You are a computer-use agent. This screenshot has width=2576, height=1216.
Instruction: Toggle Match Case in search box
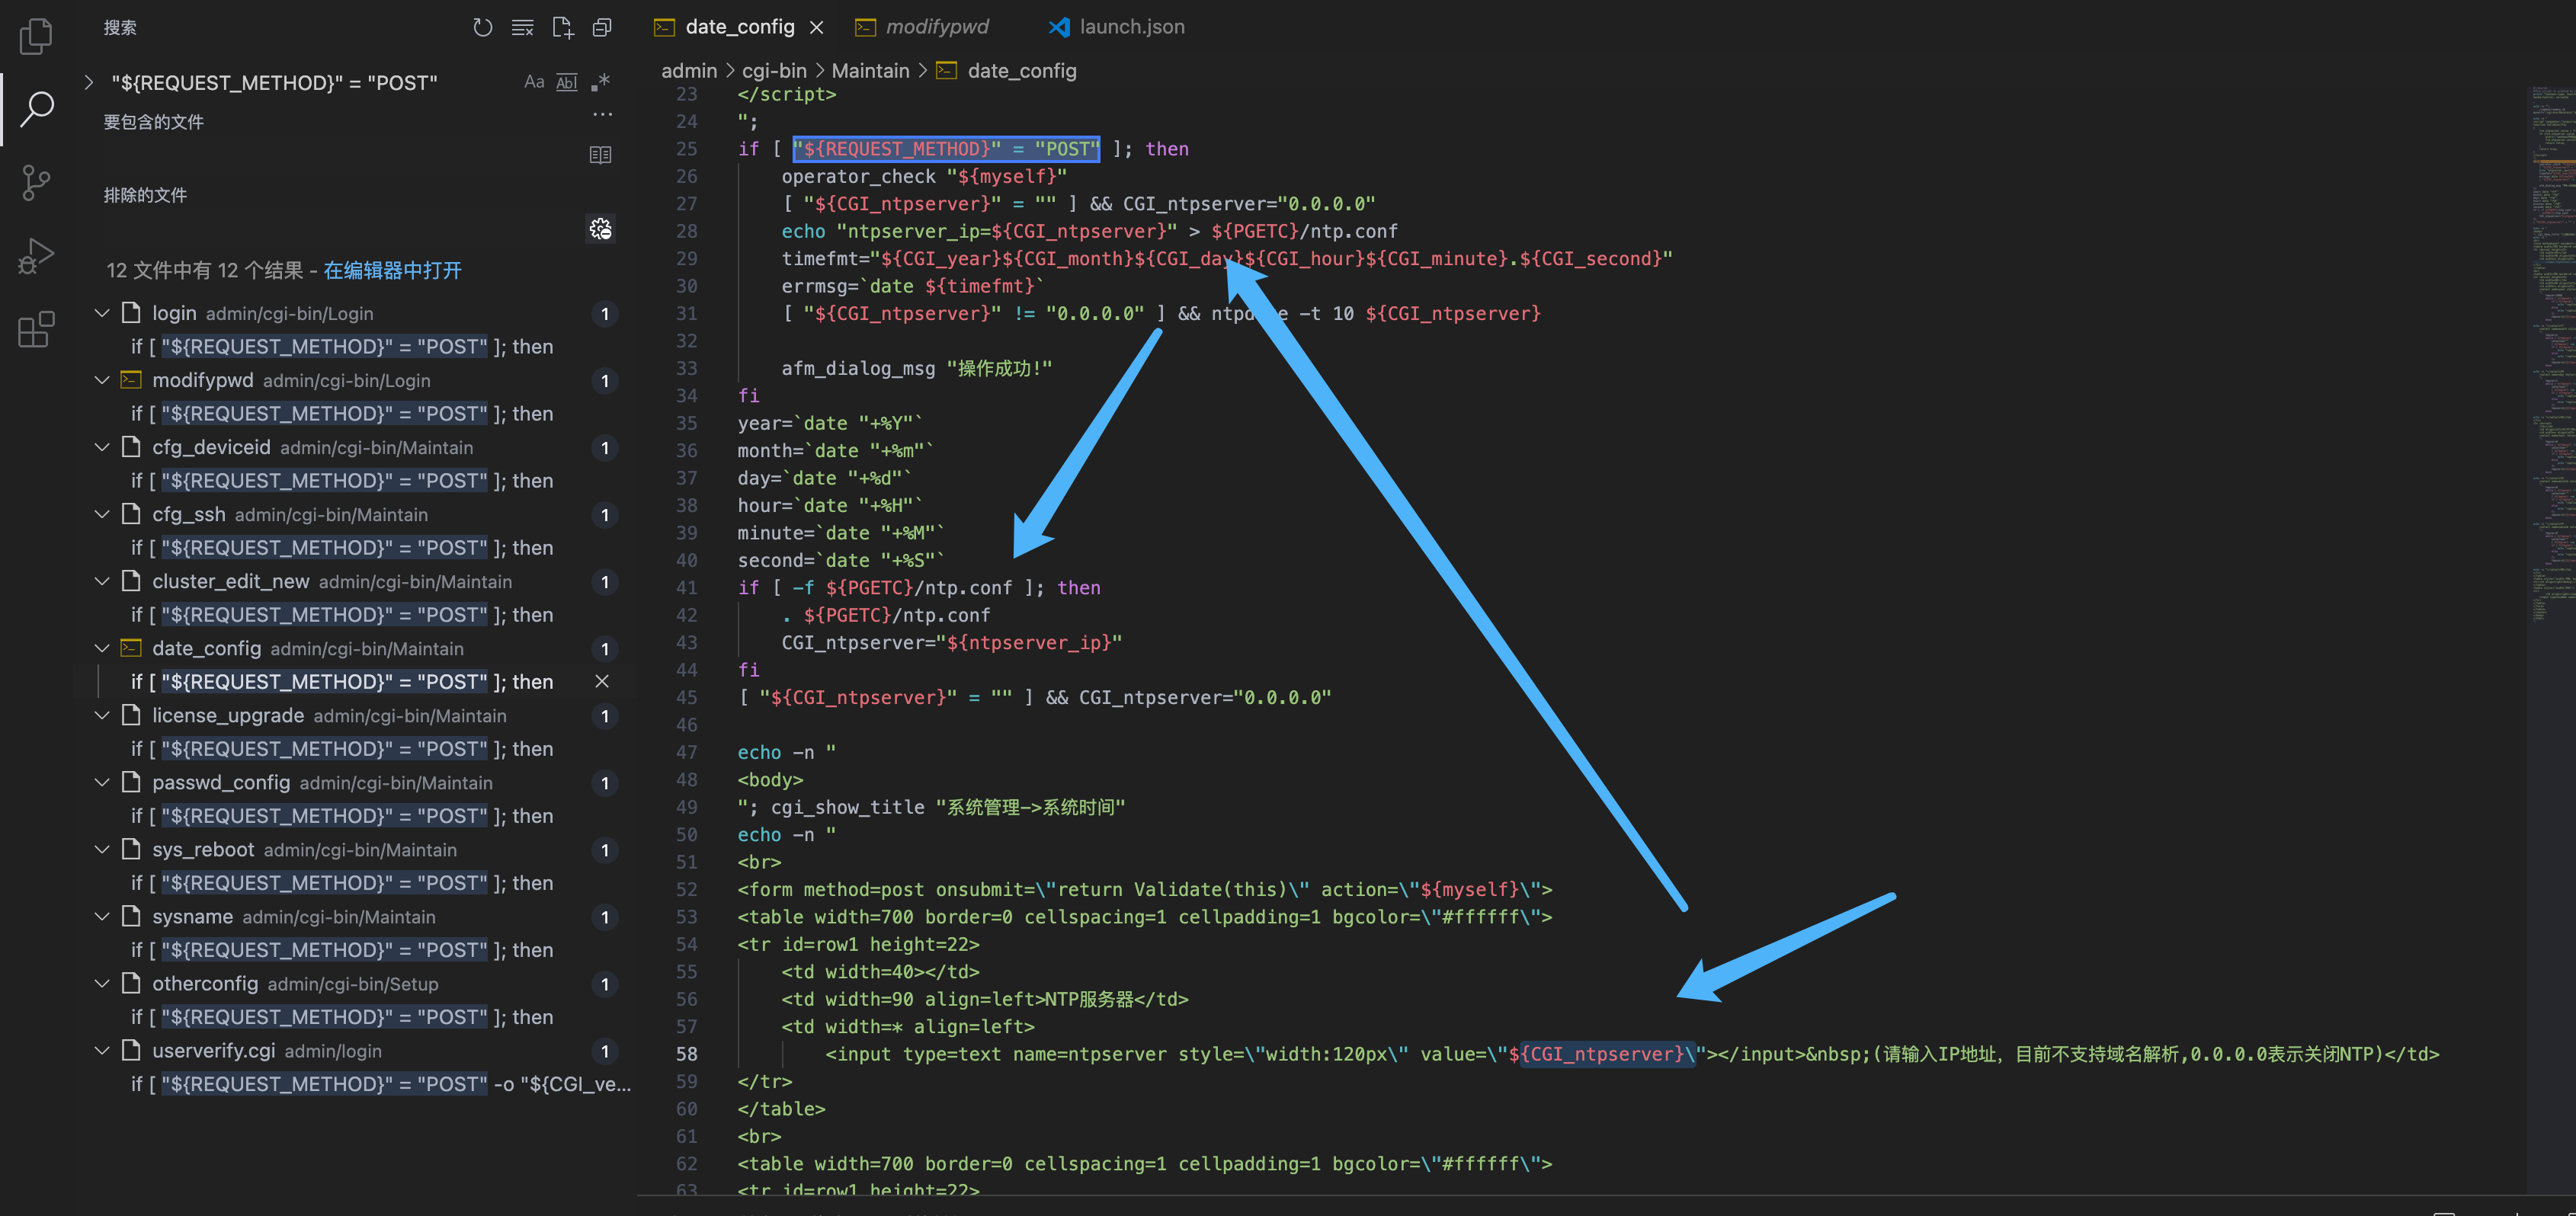tap(534, 82)
